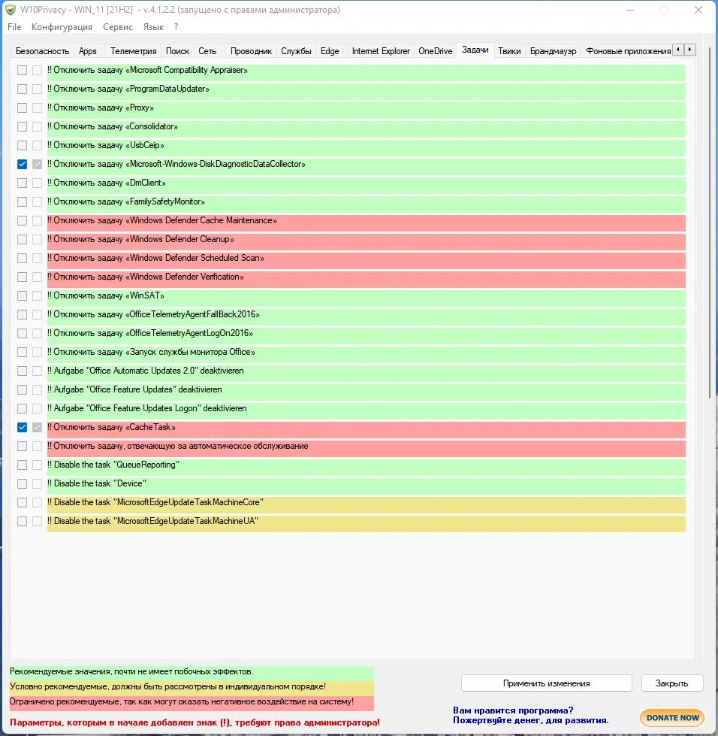Switch to the Поиск tab

pyautogui.click(x=177, y=51)
